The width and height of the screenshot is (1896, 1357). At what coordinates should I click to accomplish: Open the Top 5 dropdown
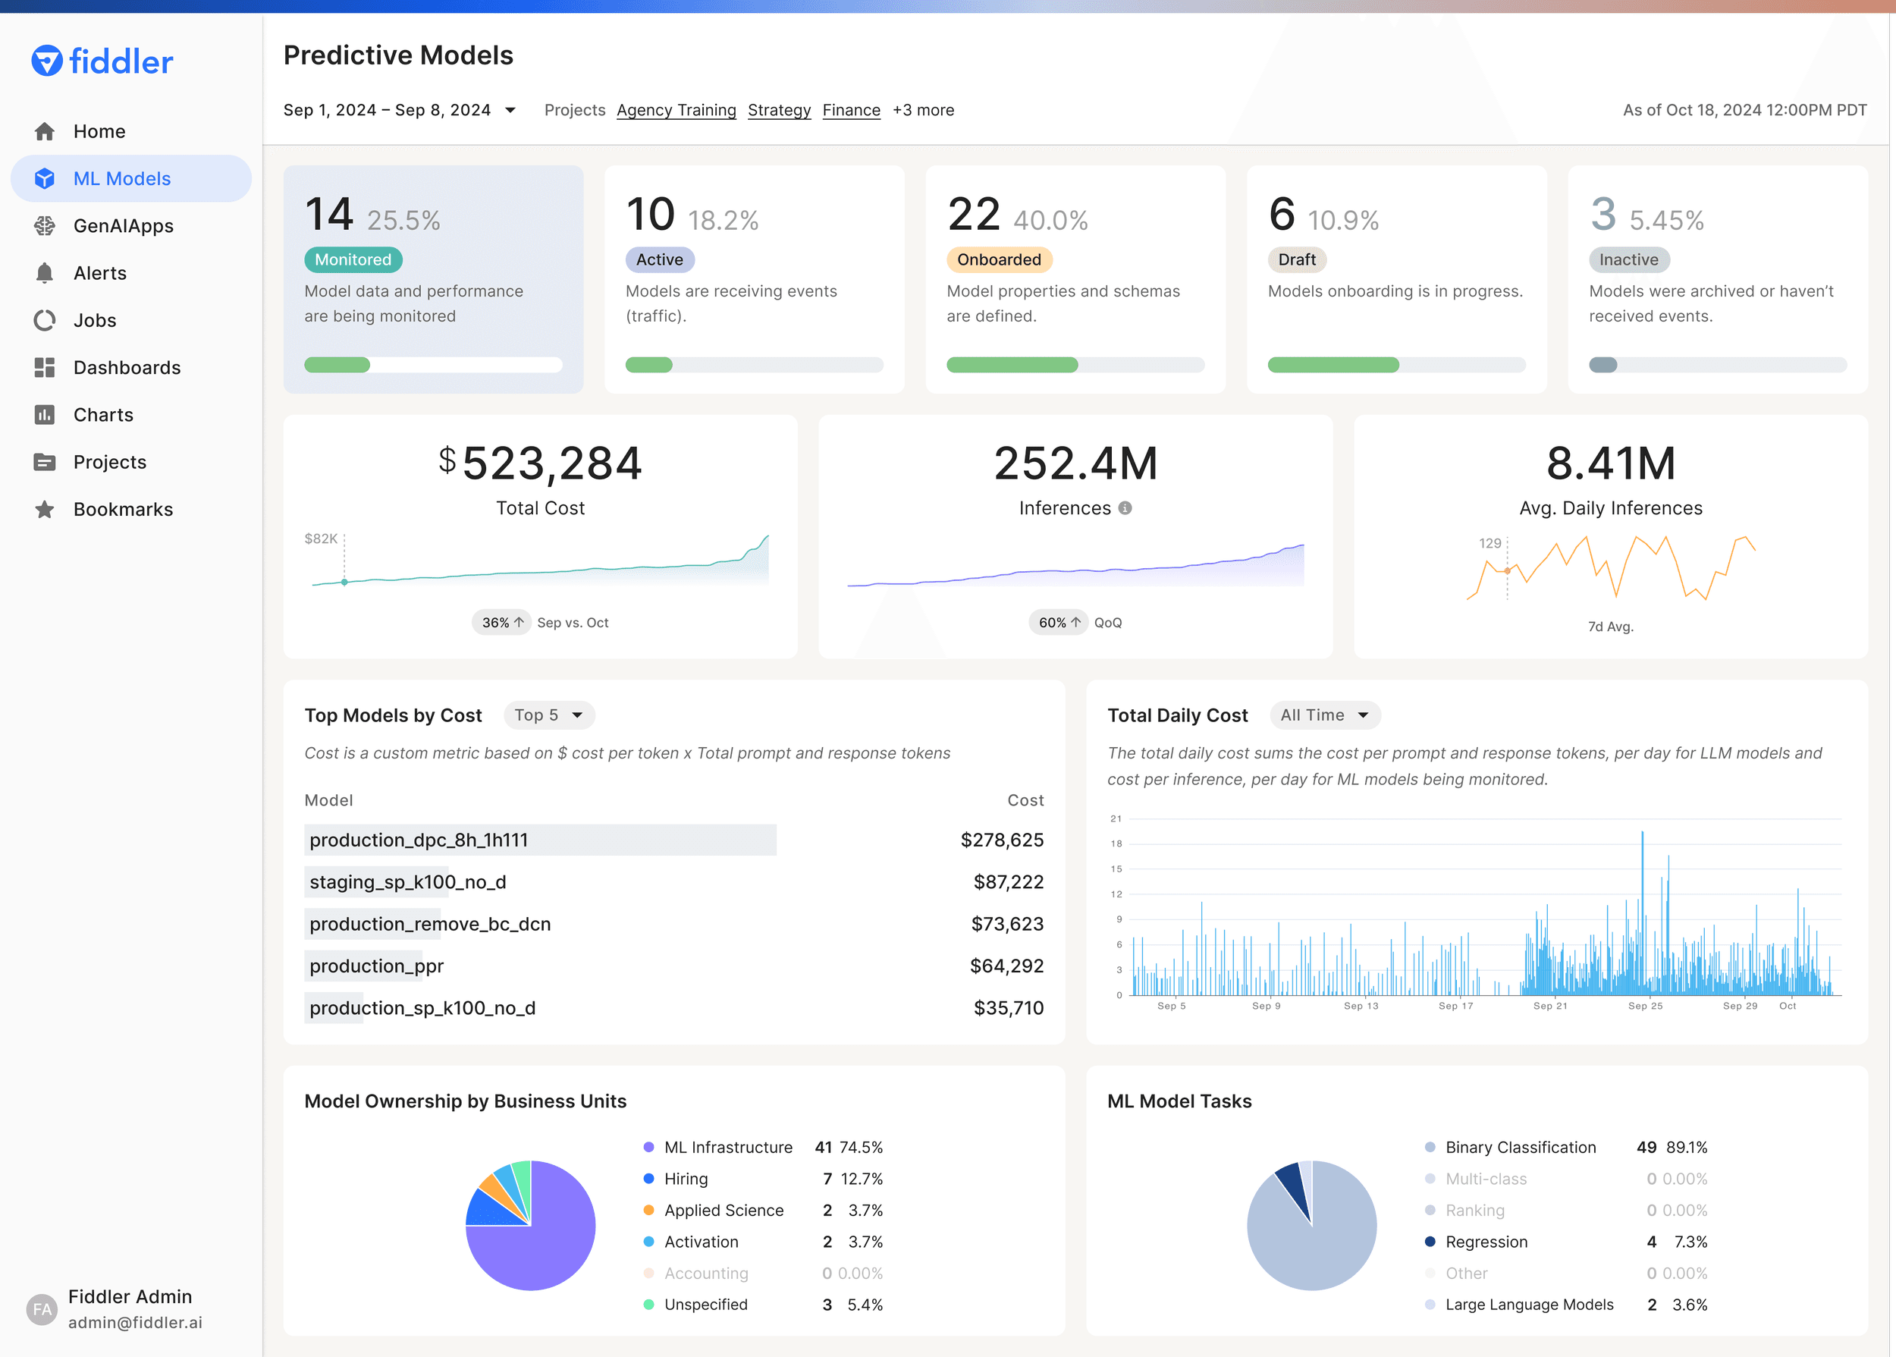coord(549,715)
